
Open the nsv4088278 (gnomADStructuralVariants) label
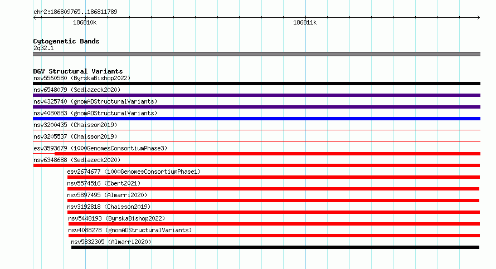point(130,230)
